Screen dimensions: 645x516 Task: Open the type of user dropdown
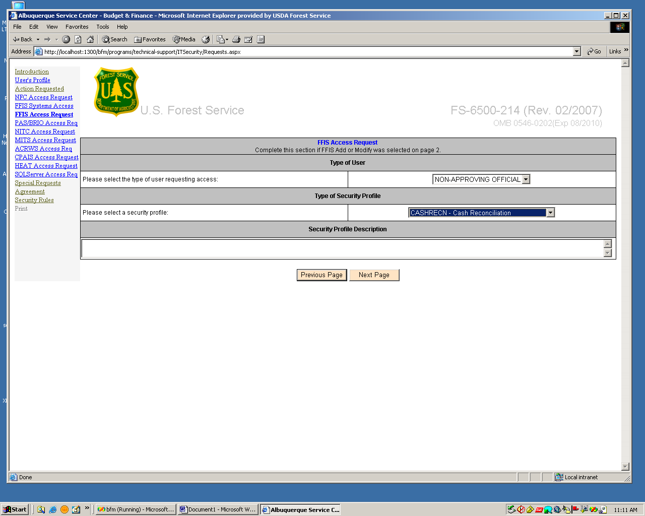click(526, 179)
